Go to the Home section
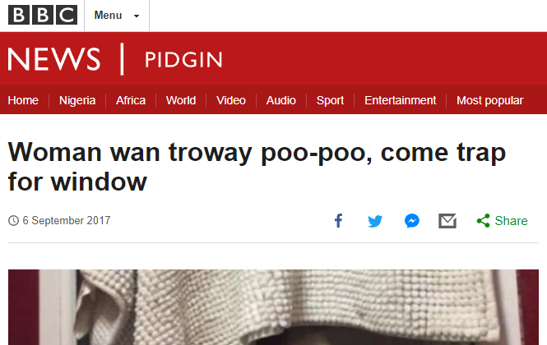Viewport: 547px width, 345px height. pyautogui.click(x=23, y=100)
